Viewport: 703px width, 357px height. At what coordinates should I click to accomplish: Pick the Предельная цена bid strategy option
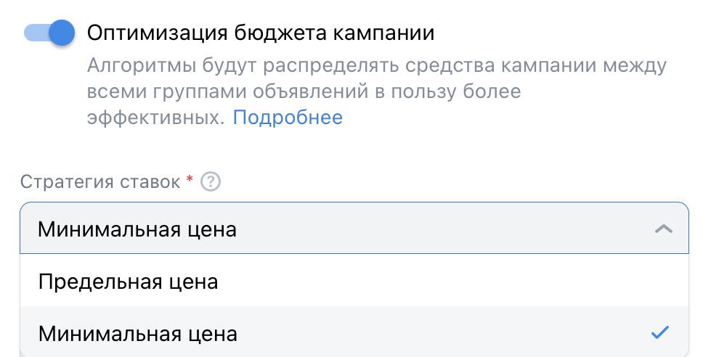(354, 280)
